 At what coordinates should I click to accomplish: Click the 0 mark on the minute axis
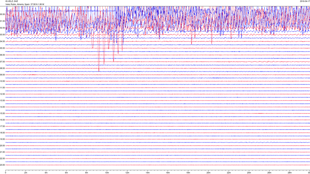coord(5,173)
